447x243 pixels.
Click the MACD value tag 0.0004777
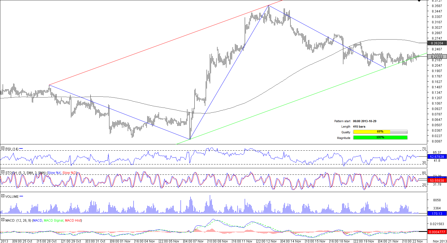437,232
